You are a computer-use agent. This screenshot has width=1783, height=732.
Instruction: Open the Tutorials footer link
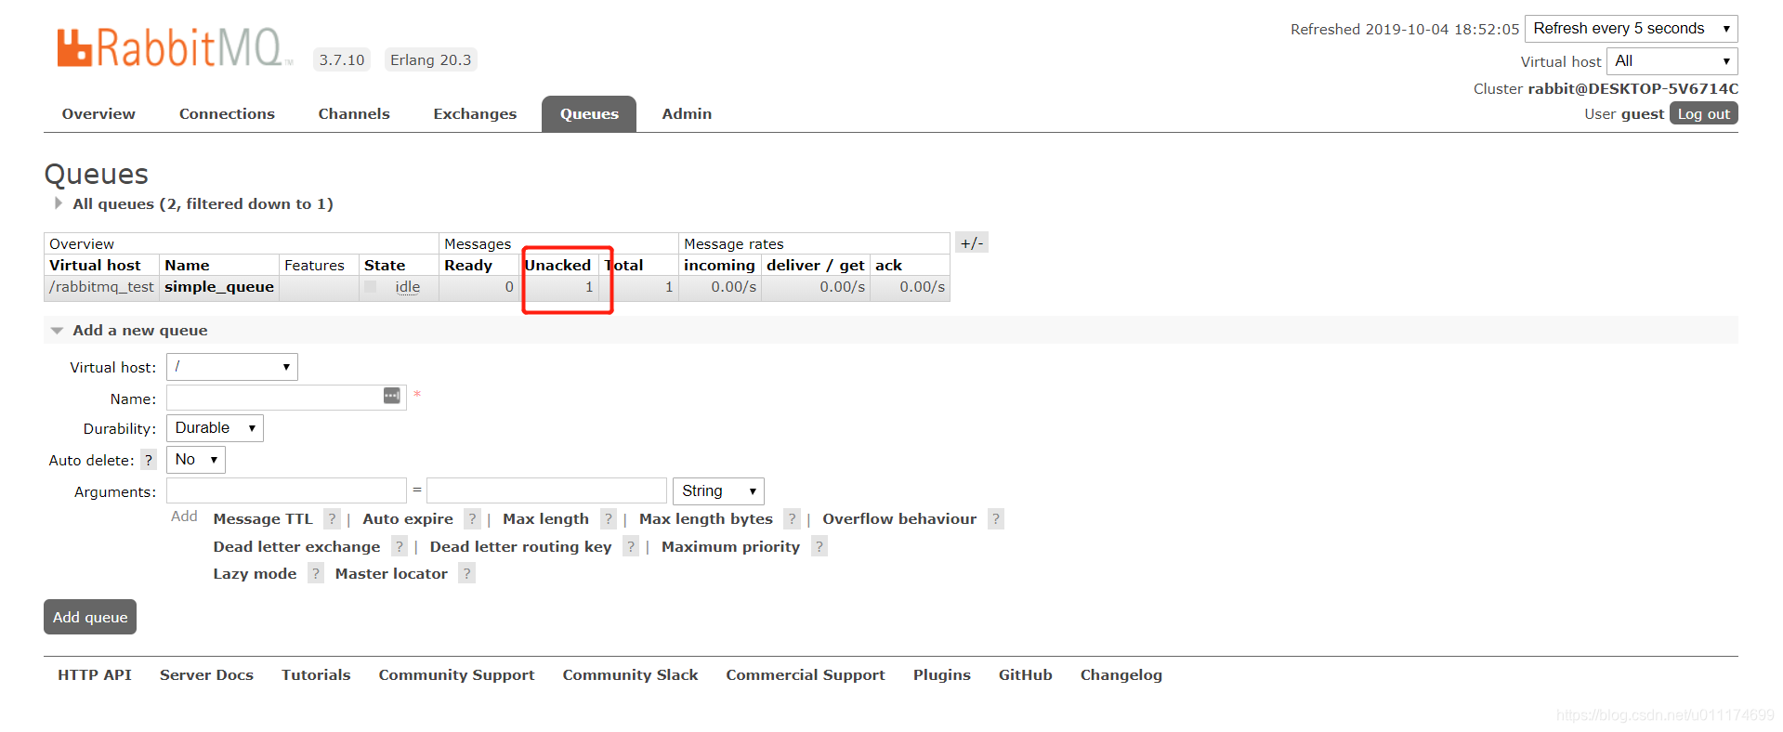point(316,675)
